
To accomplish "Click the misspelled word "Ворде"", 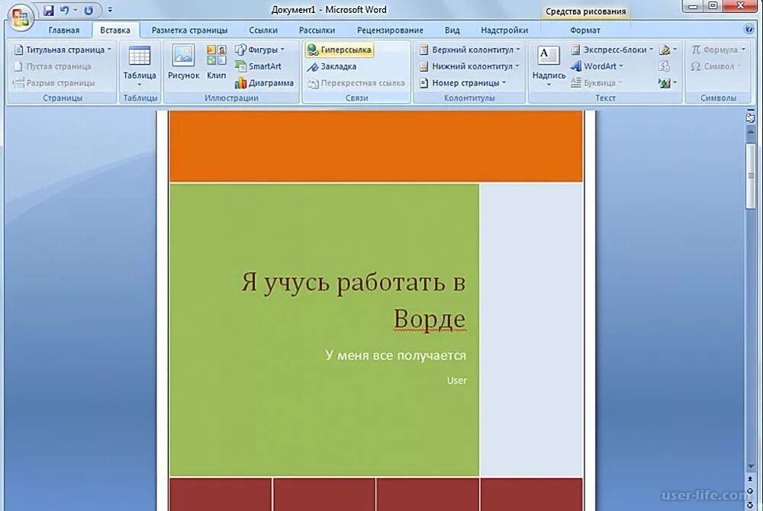I will pos(430,319).
